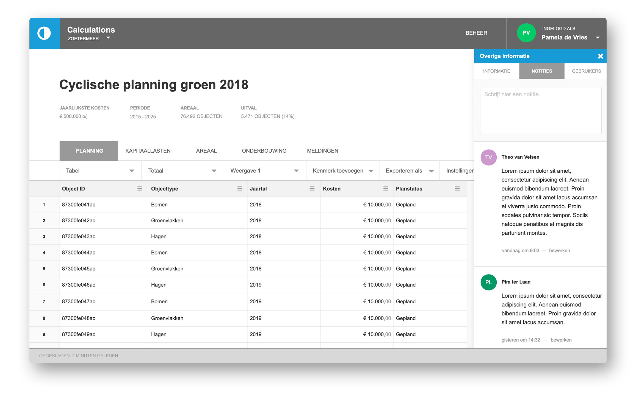Open the Object ID column menu icon
Viewport: 636px width, 400px height.
140,189
